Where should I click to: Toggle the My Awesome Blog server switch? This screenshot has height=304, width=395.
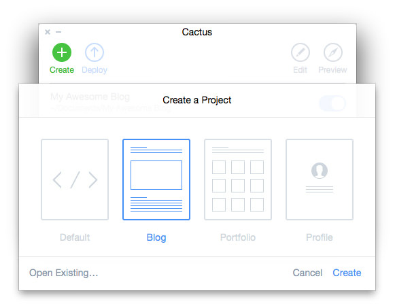332,103
